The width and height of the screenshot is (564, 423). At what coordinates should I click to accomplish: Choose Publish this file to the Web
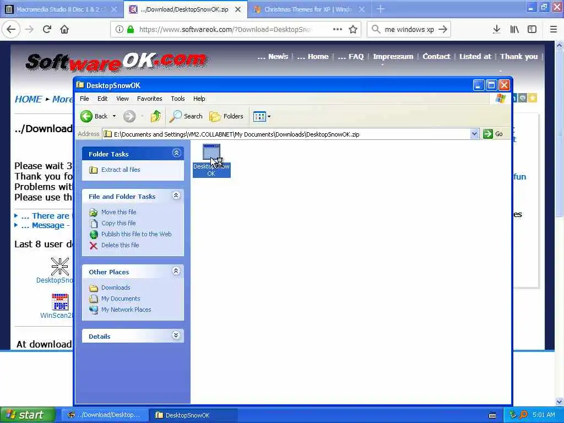[x=137, y=234]
